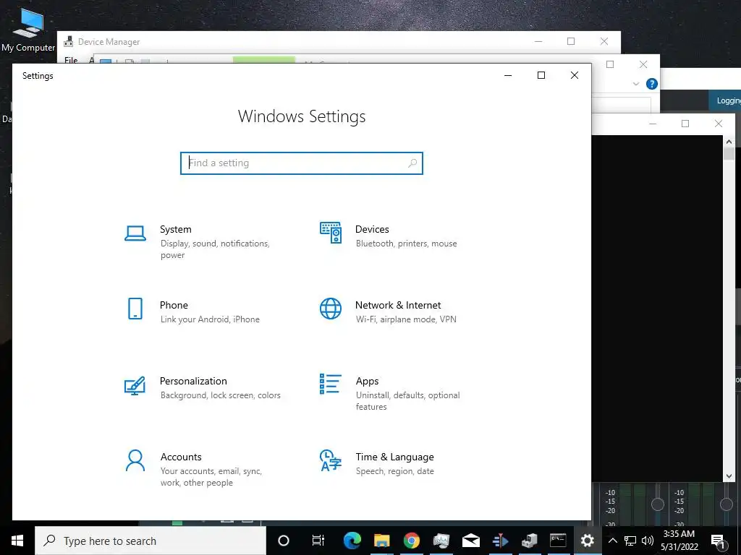The image size is (741, 555).
Task: Open the System settings laptop icon
Action: click(135, 233)
